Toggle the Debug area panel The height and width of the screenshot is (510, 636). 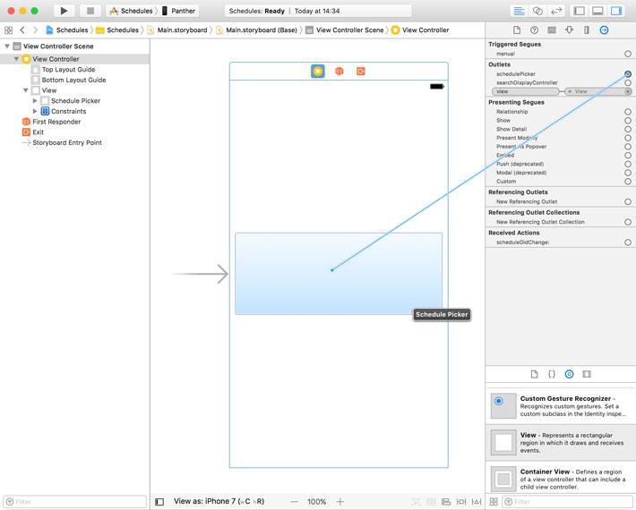[x=597, y=11]
